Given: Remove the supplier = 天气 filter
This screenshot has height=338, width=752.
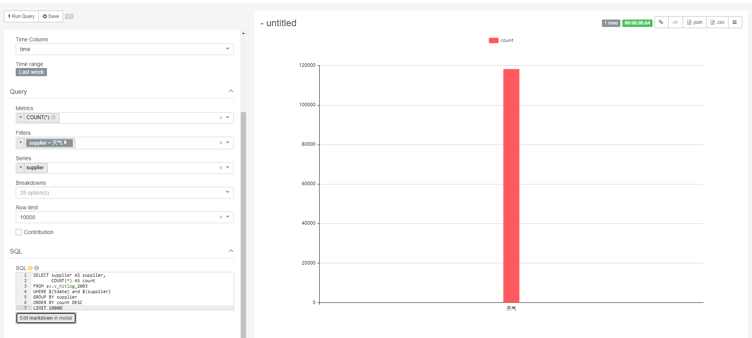Looking at the screenshot, I should click(21, 143).
